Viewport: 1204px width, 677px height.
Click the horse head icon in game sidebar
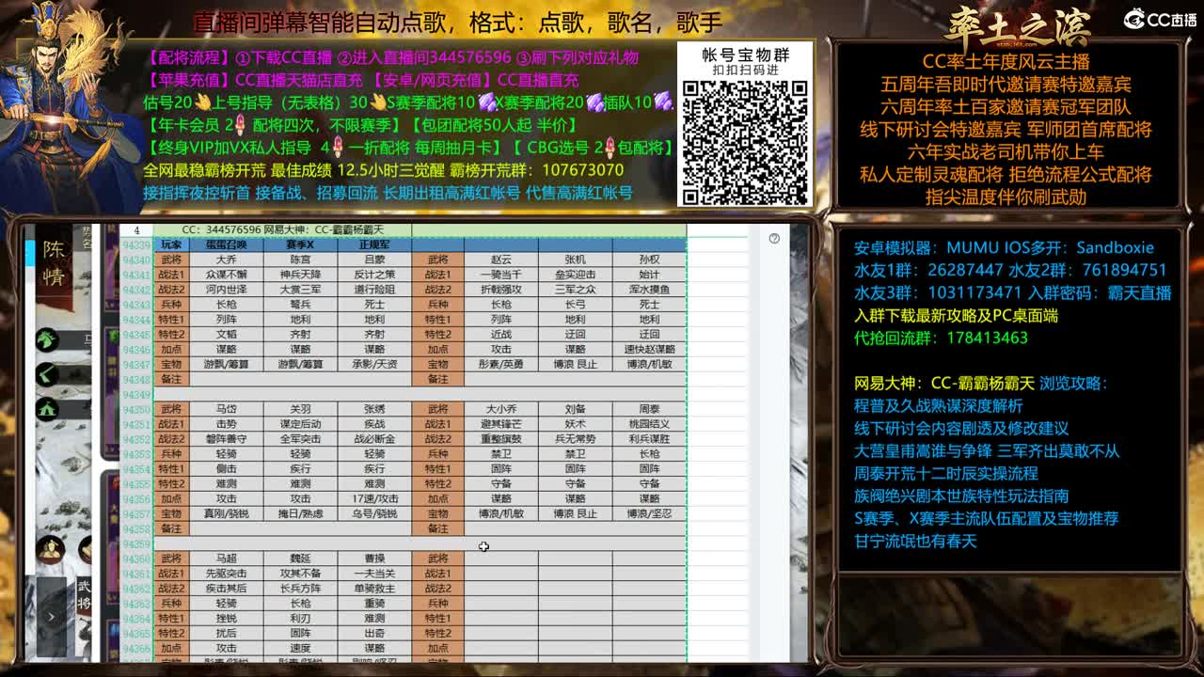[47, 339]
